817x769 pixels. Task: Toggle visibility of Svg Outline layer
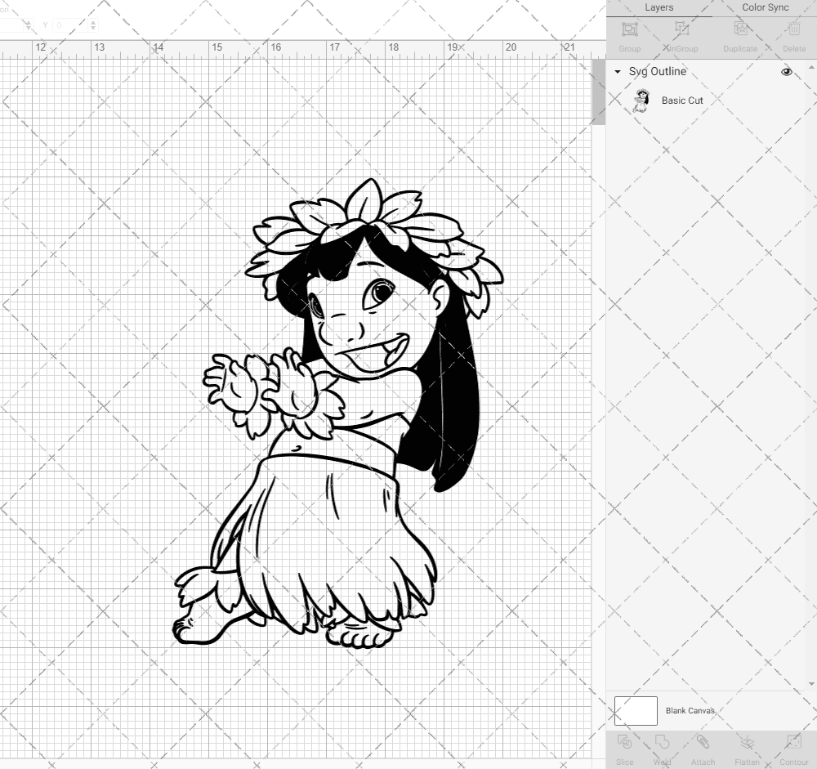click(x=786, y=72)
